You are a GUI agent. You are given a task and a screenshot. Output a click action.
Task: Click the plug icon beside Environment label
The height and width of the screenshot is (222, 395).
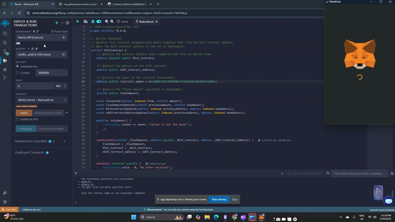[x=34, y=31]
